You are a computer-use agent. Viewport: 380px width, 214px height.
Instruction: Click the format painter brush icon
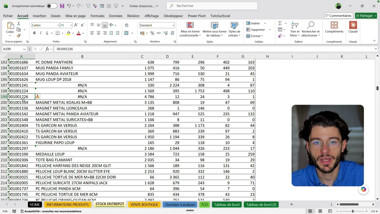coord(19,36)
